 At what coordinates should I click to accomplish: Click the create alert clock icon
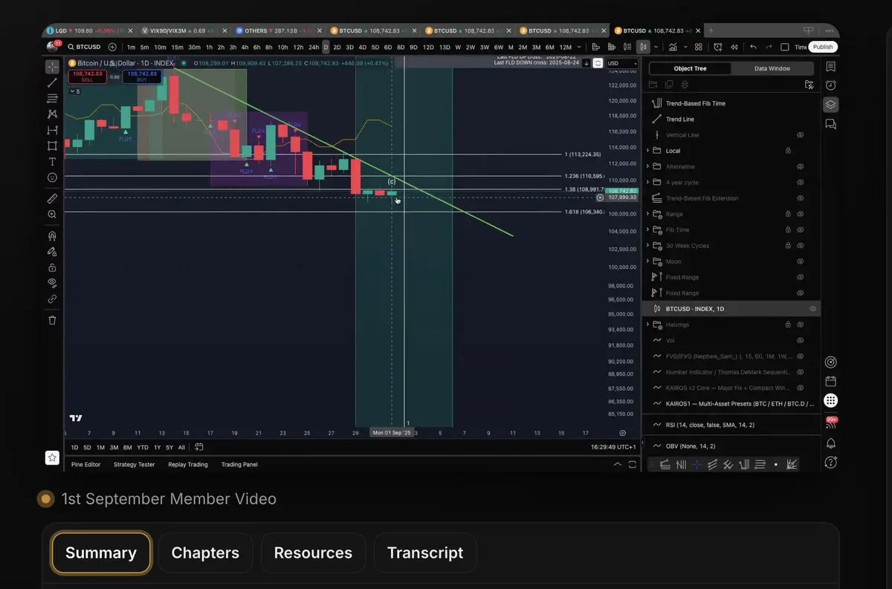[718, 47]
